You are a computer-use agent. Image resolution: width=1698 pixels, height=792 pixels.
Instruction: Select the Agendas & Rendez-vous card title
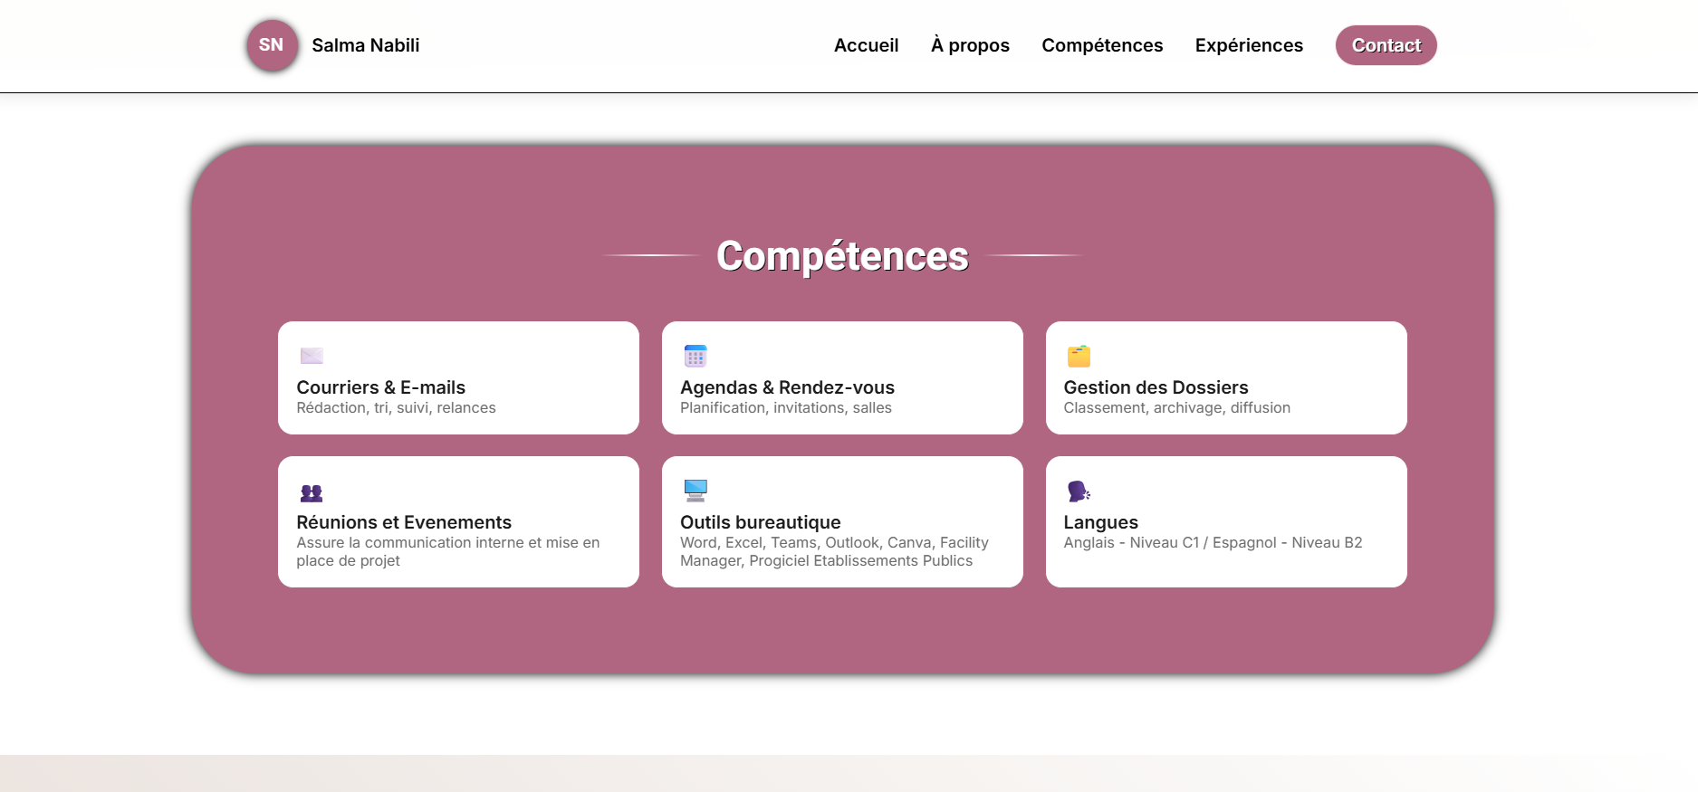click(787, 387)
